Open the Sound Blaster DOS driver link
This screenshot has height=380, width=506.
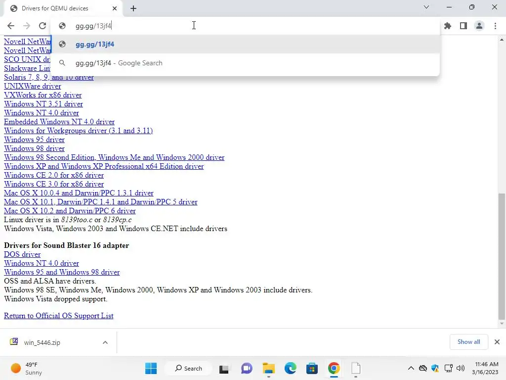tap(22, 255)
